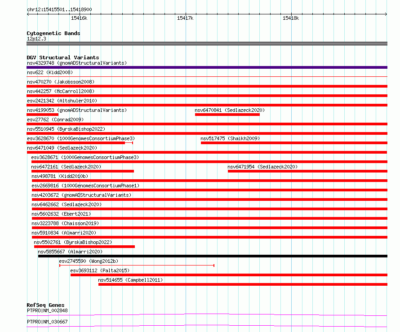400x332 pixels.
Task: Click the magenta PTPRO NM_030667 transcript line
Action: pos(207,326)
